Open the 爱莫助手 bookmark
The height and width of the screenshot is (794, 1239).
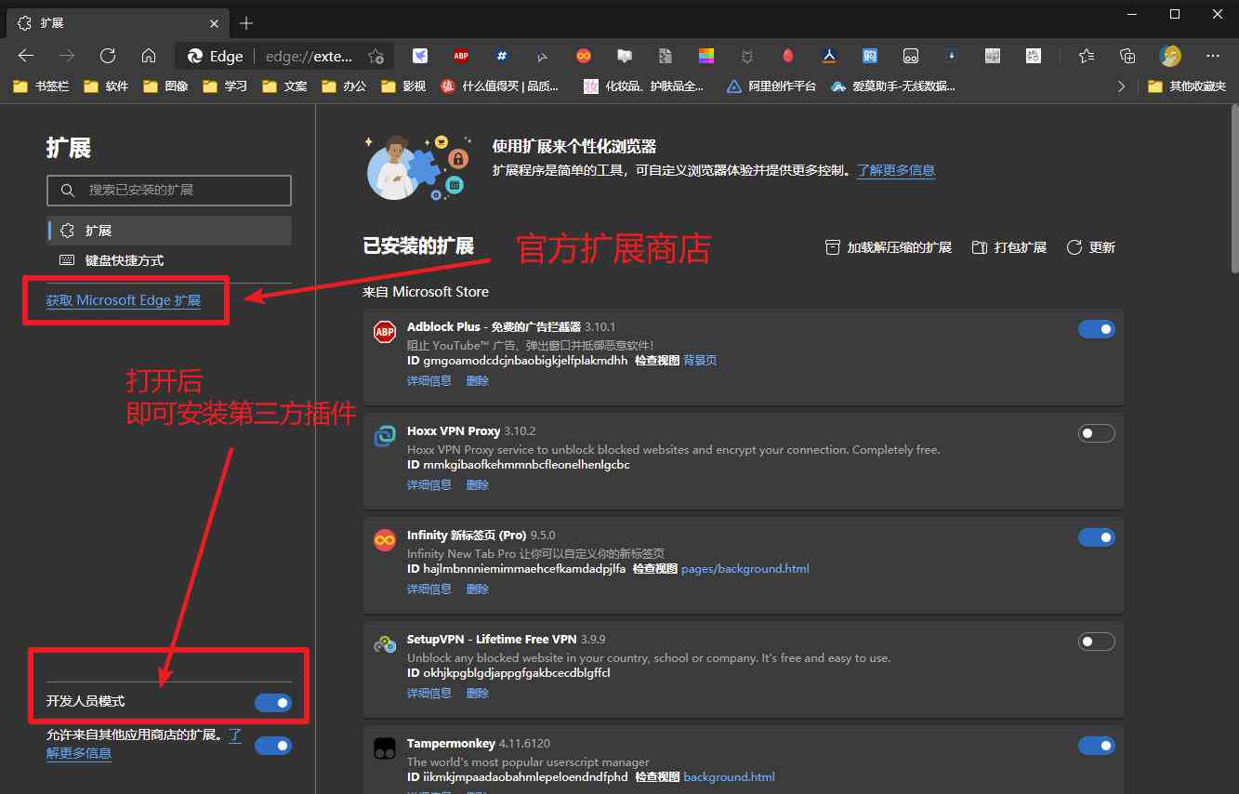(893, 86)
